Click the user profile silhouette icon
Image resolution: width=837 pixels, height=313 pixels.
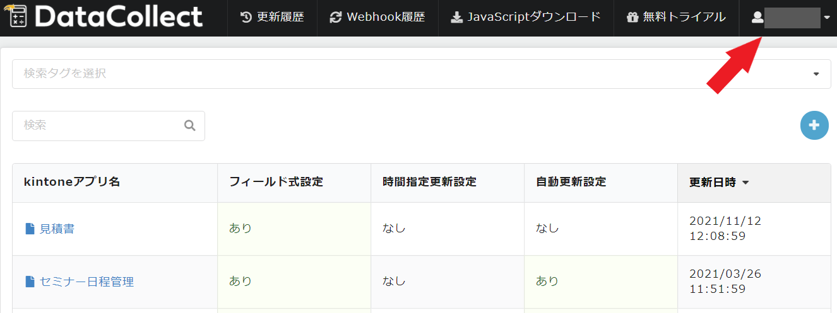click(757, 18)
